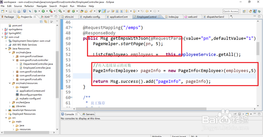Click the Open Task folder icon

(86, 11)
